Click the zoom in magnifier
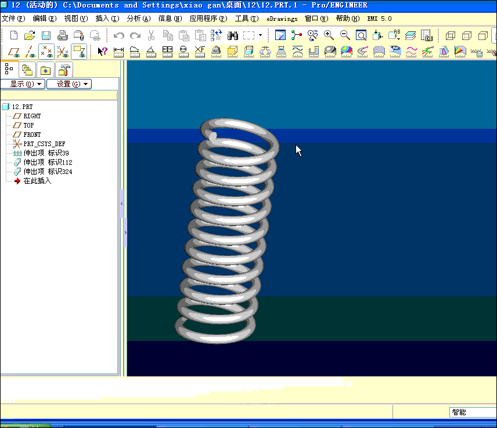The height and width of the screenshot is (428, 497). click(x=329, y=35)
